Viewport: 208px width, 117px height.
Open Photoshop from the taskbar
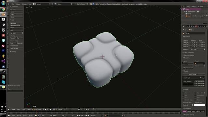(x=3, y=51)
